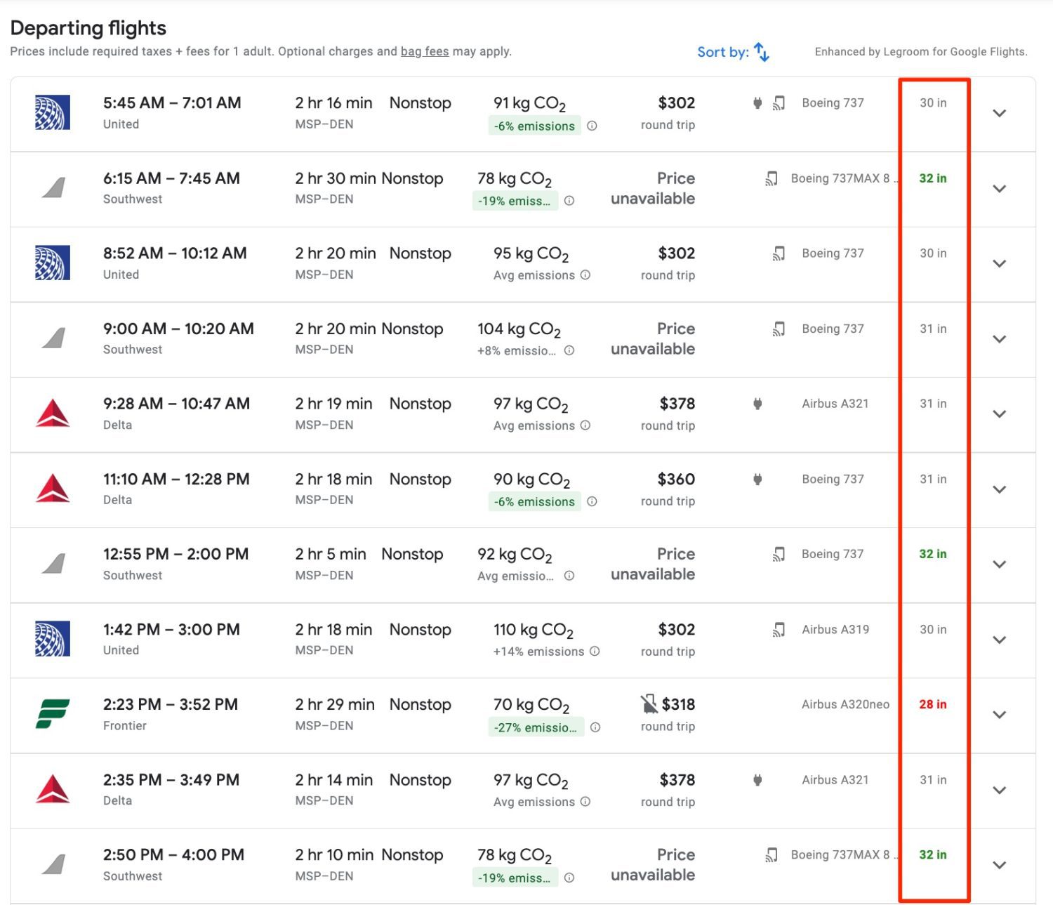Click the Southwest tail logo on 6:15 AM flight
The height and width of the screenshot is (905, 1053).
pyautogui.click(x=52, y=187)
